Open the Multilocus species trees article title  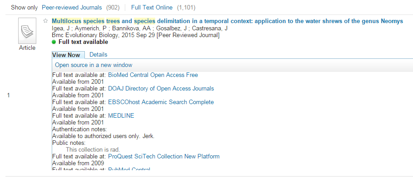pyautogui.click(x=227, y=21)
